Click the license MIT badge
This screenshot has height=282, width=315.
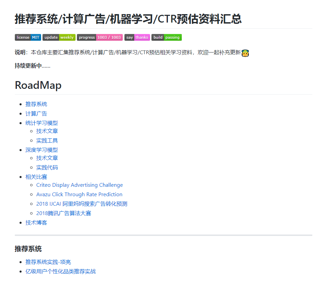pyautogui.click(x=28, y=37)
